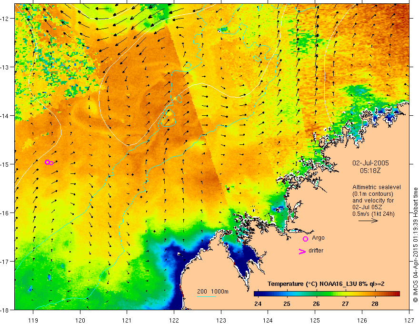The height and width of the screenshot is (324, 419).
Task: Click longitude axis label '122'
Action: [174, 321]
